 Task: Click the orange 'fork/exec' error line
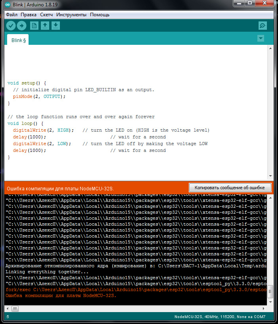coord(136,290)
